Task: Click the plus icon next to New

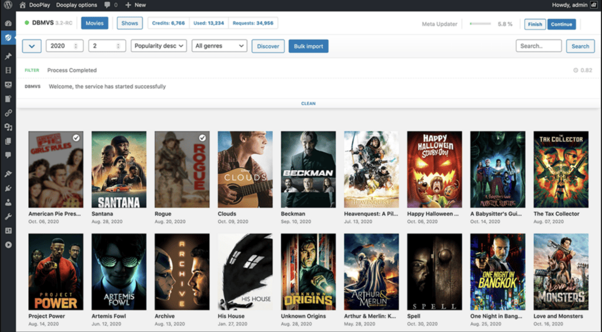Action: 128,5
